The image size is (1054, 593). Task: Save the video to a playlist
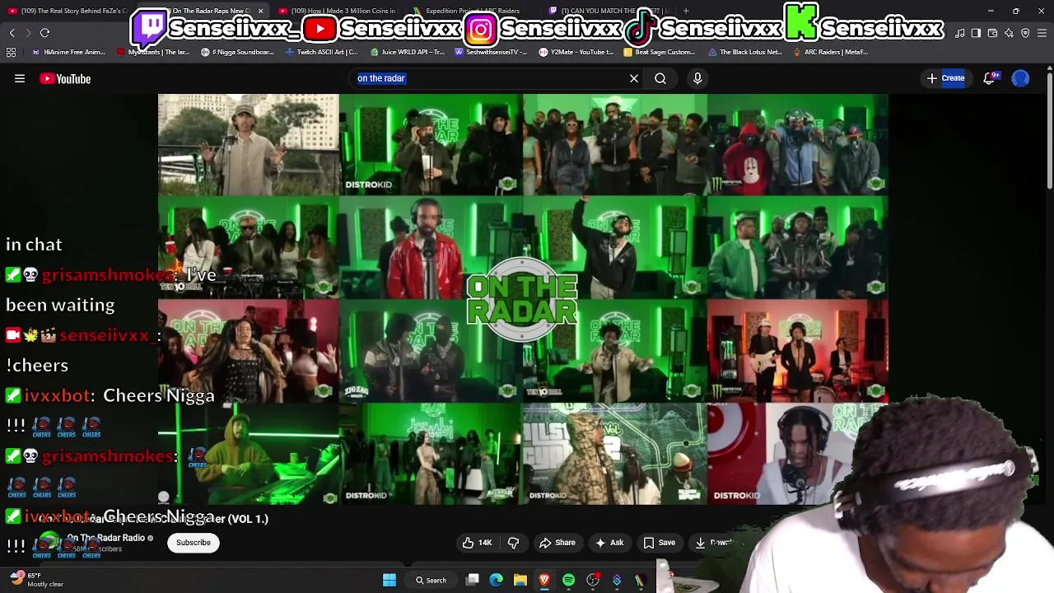coord(659,543)
